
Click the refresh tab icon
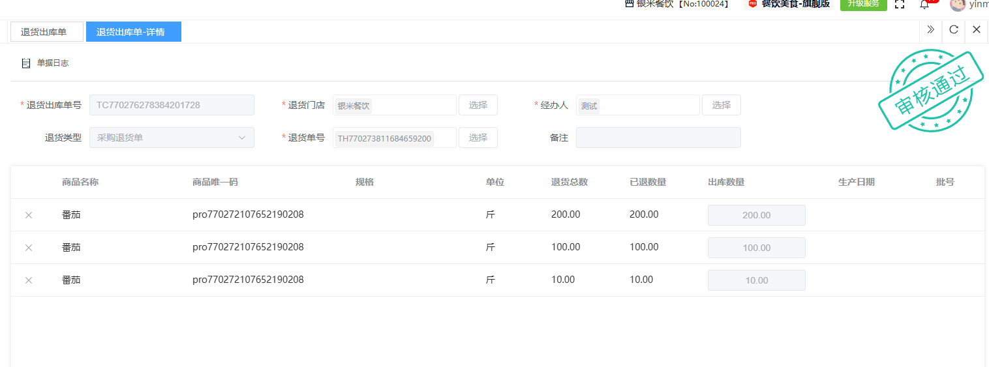953,30
